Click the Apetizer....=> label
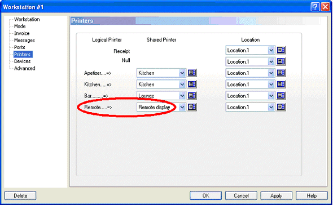The image size is (333, 205). tap(98, 73)
